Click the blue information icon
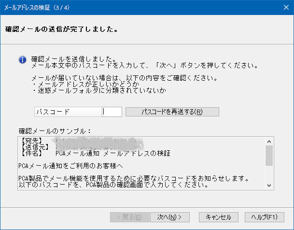Viewport: 294px width, 230px height. [x=22, y=59]
